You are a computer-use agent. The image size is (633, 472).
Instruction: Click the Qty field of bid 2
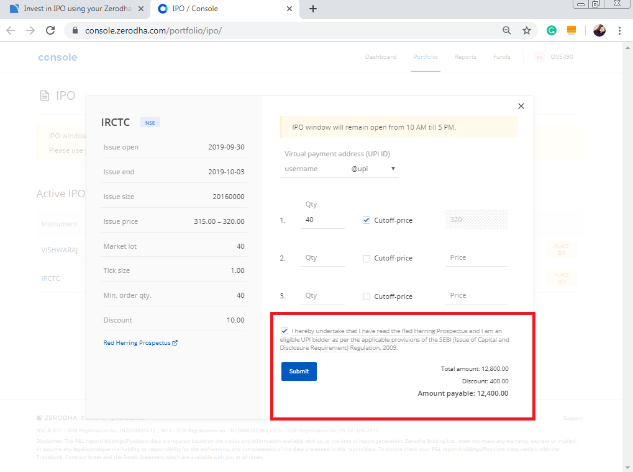click(x=322, y=257)
